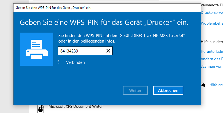
Task: Focus the WPS-PIN input field
Action: pos(85,51)
